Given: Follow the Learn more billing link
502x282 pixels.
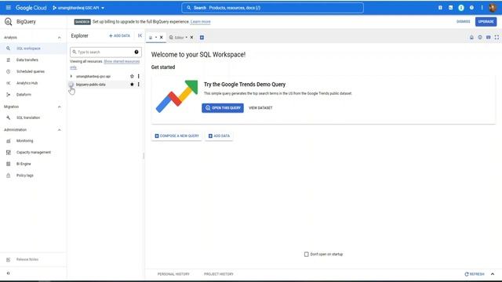Looking at the screenshot, I should 201,22.
